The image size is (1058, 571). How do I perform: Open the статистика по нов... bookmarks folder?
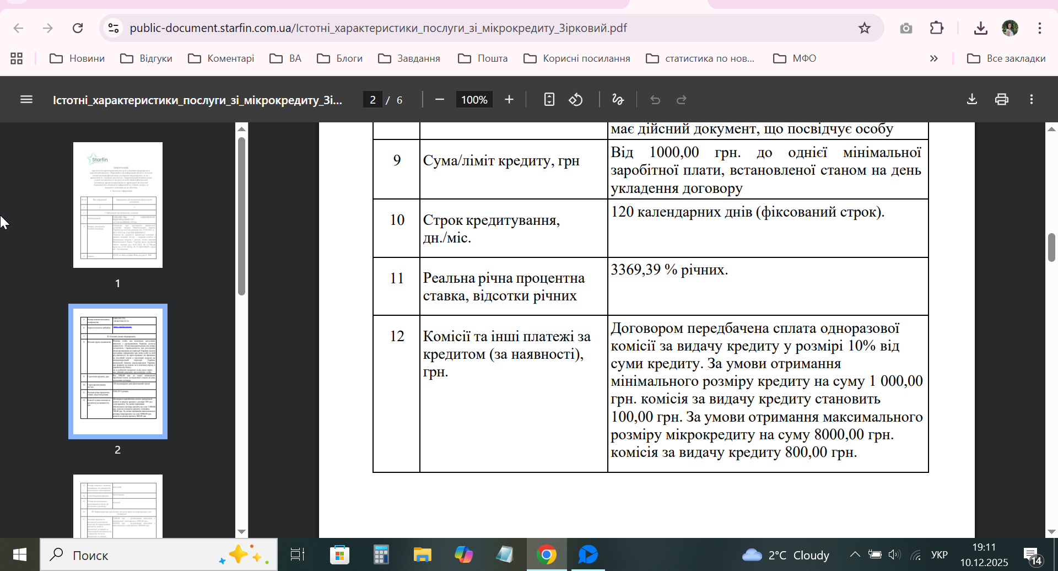(x=700, y=58)
